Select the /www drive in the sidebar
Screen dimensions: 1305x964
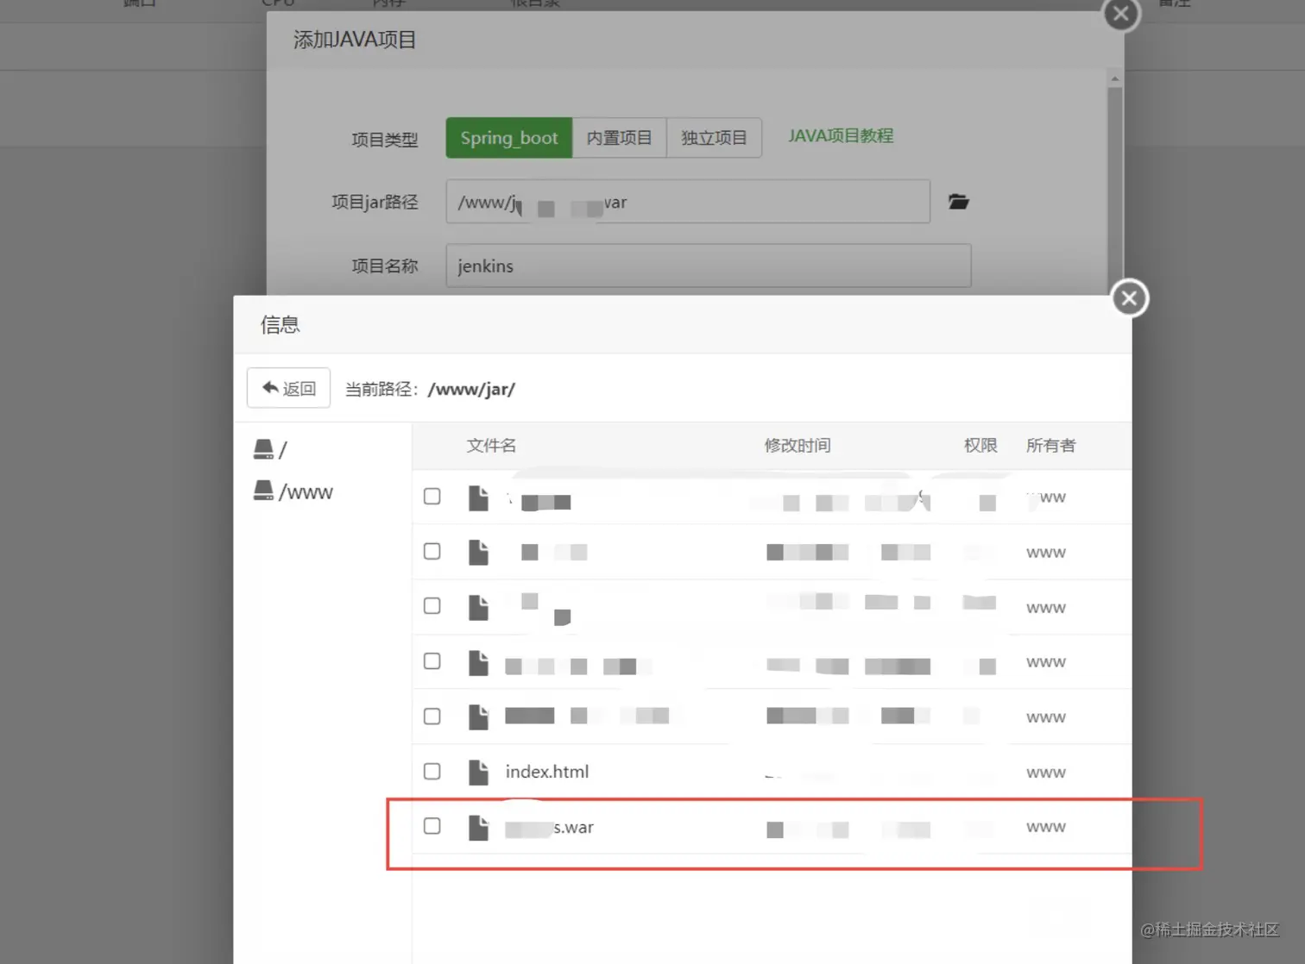[293, 491]
